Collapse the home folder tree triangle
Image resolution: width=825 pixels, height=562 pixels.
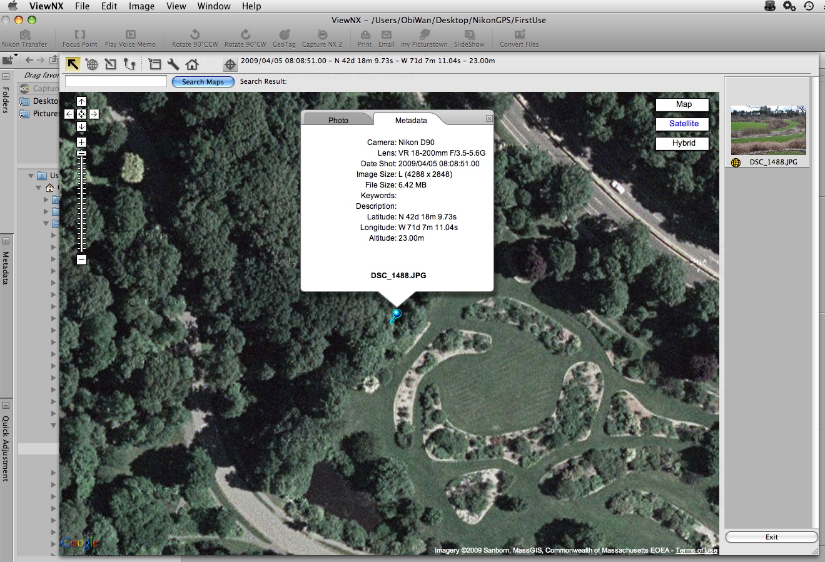[x=39, y=188]
